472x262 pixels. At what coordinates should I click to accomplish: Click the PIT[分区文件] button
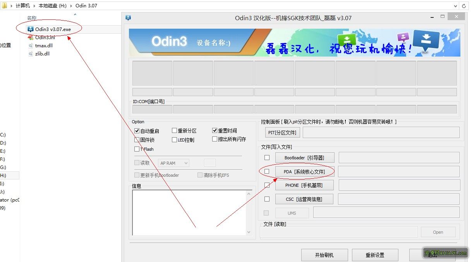click(x=282, y=133)
